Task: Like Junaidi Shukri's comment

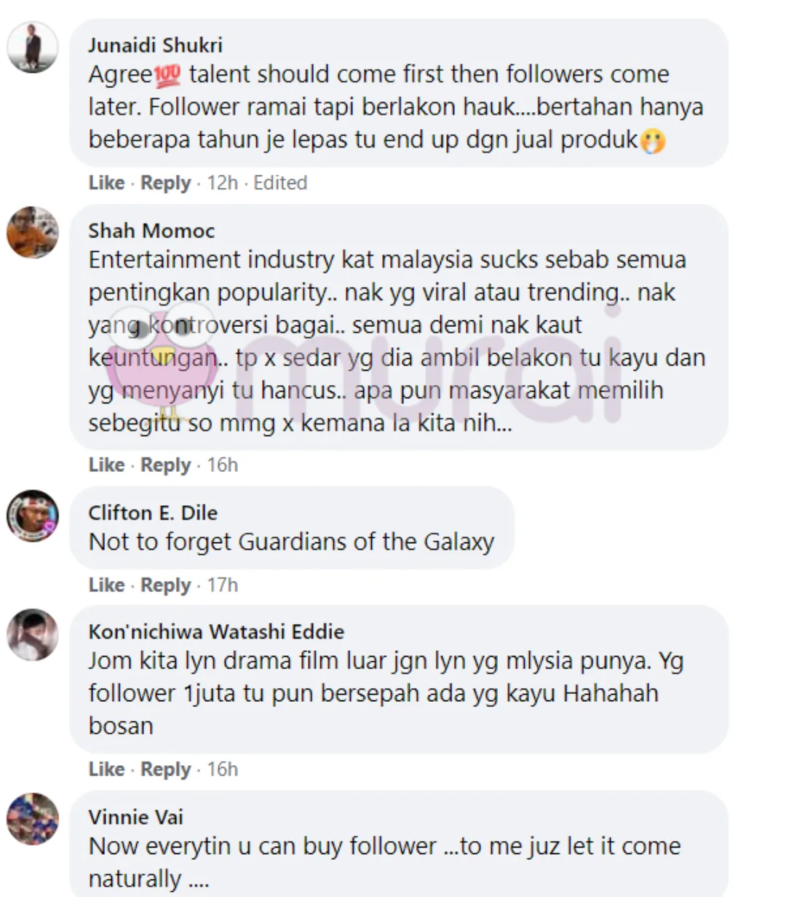Action: [106, 183]
